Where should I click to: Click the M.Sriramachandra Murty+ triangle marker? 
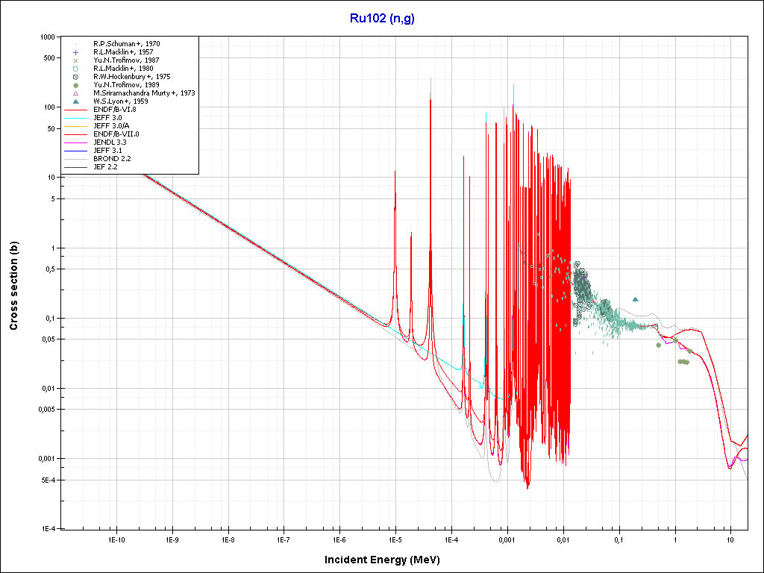[75, 93]
